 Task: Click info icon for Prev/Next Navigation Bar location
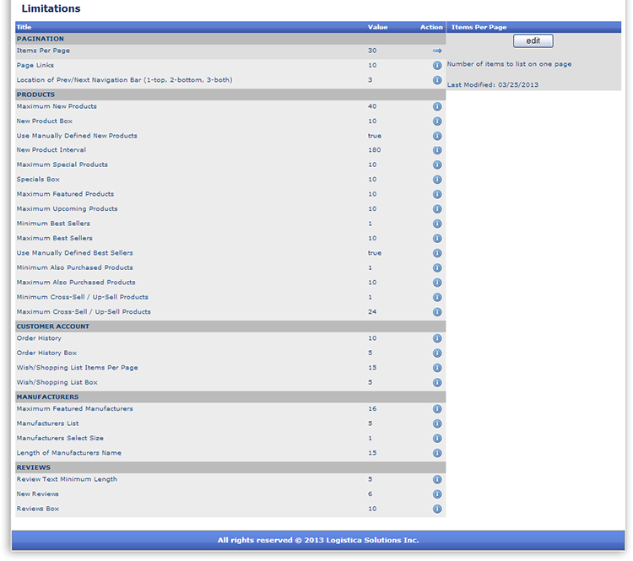point(437,80)
